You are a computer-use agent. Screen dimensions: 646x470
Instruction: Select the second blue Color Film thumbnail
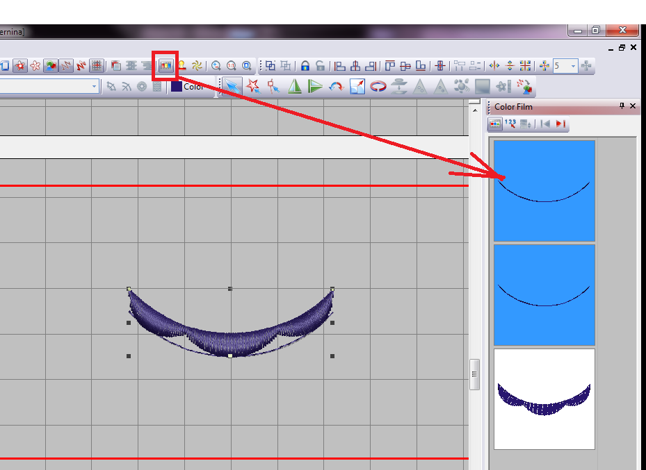544,295
